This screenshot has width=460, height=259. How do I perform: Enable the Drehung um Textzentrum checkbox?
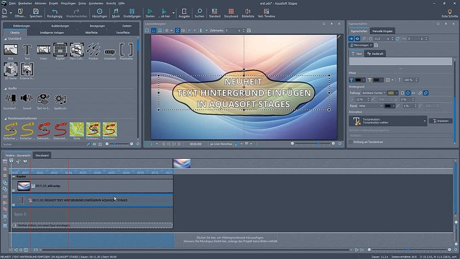pyautogui.click(x=351, y=142)
